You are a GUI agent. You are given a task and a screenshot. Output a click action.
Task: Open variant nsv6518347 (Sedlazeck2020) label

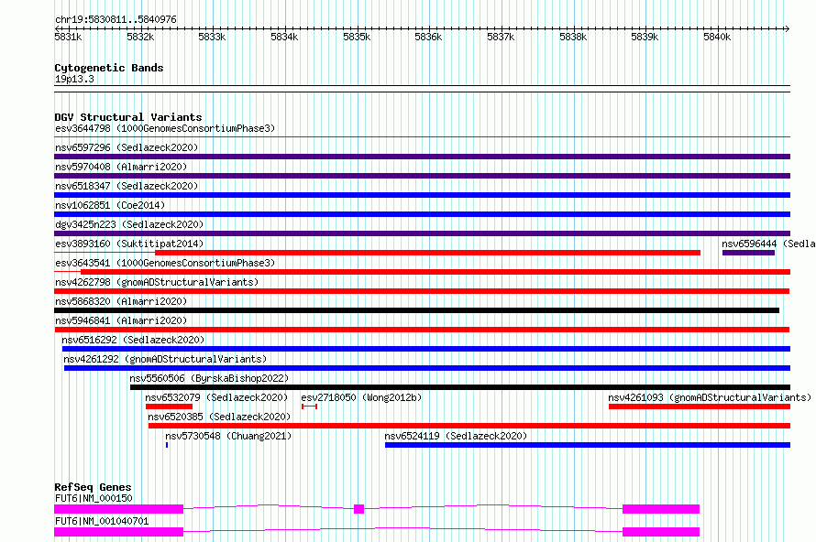tap(127, 186)
